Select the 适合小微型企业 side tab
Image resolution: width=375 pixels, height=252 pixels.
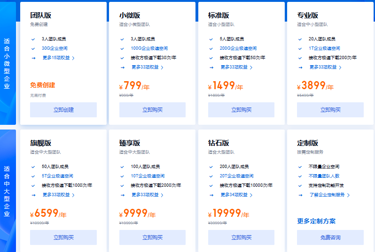(x=7, y=63)
